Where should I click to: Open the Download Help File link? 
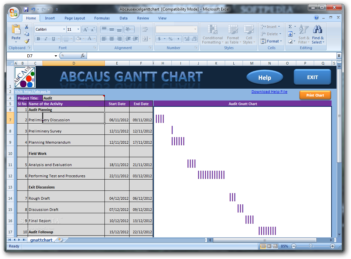pyautogui.click(x=269, y=92)
